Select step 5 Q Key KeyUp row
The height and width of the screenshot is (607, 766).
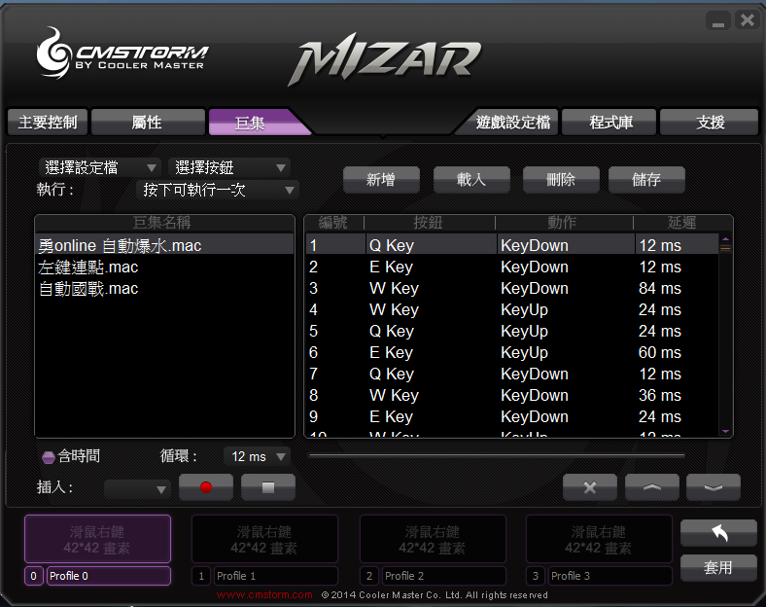pyautogui.click(x=512, y=331)
